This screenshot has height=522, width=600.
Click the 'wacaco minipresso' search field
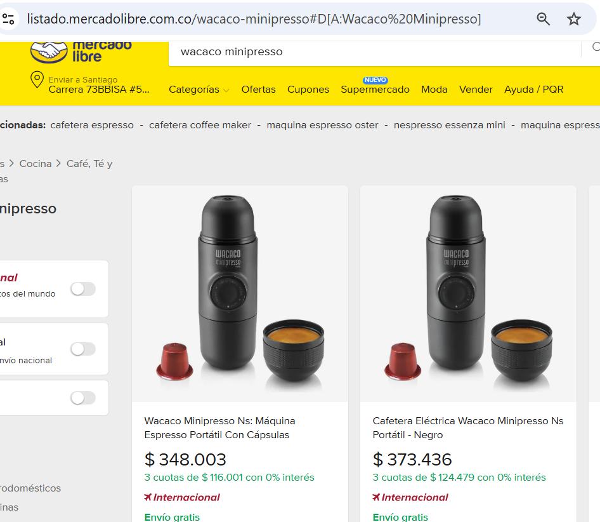[374, 51]
